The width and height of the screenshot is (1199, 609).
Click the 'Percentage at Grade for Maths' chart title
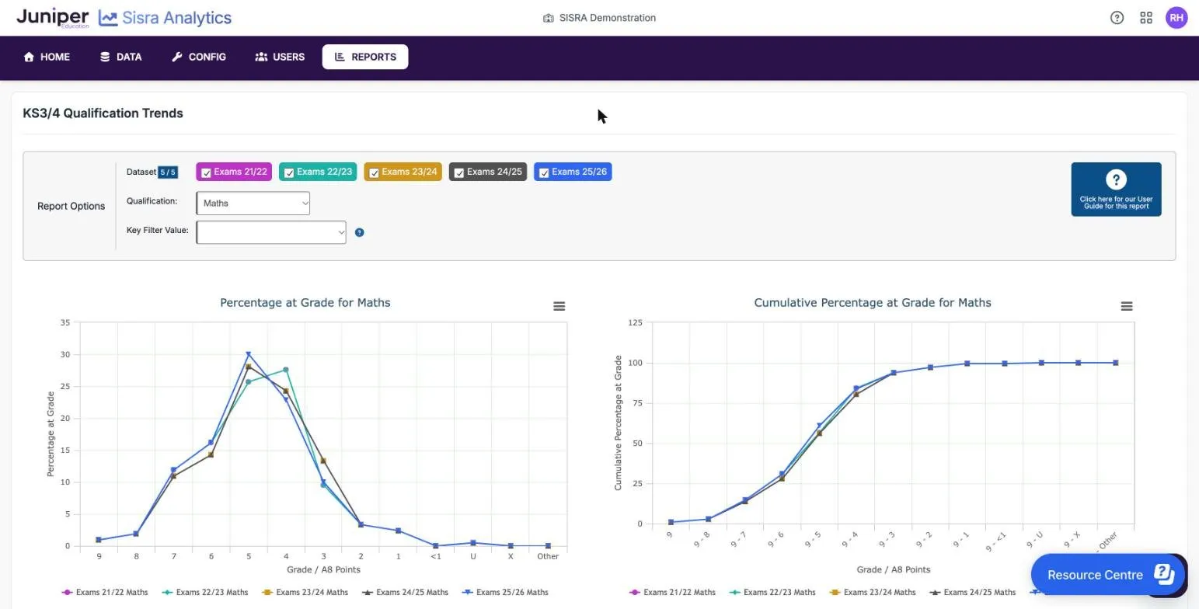tap(305, 303)
